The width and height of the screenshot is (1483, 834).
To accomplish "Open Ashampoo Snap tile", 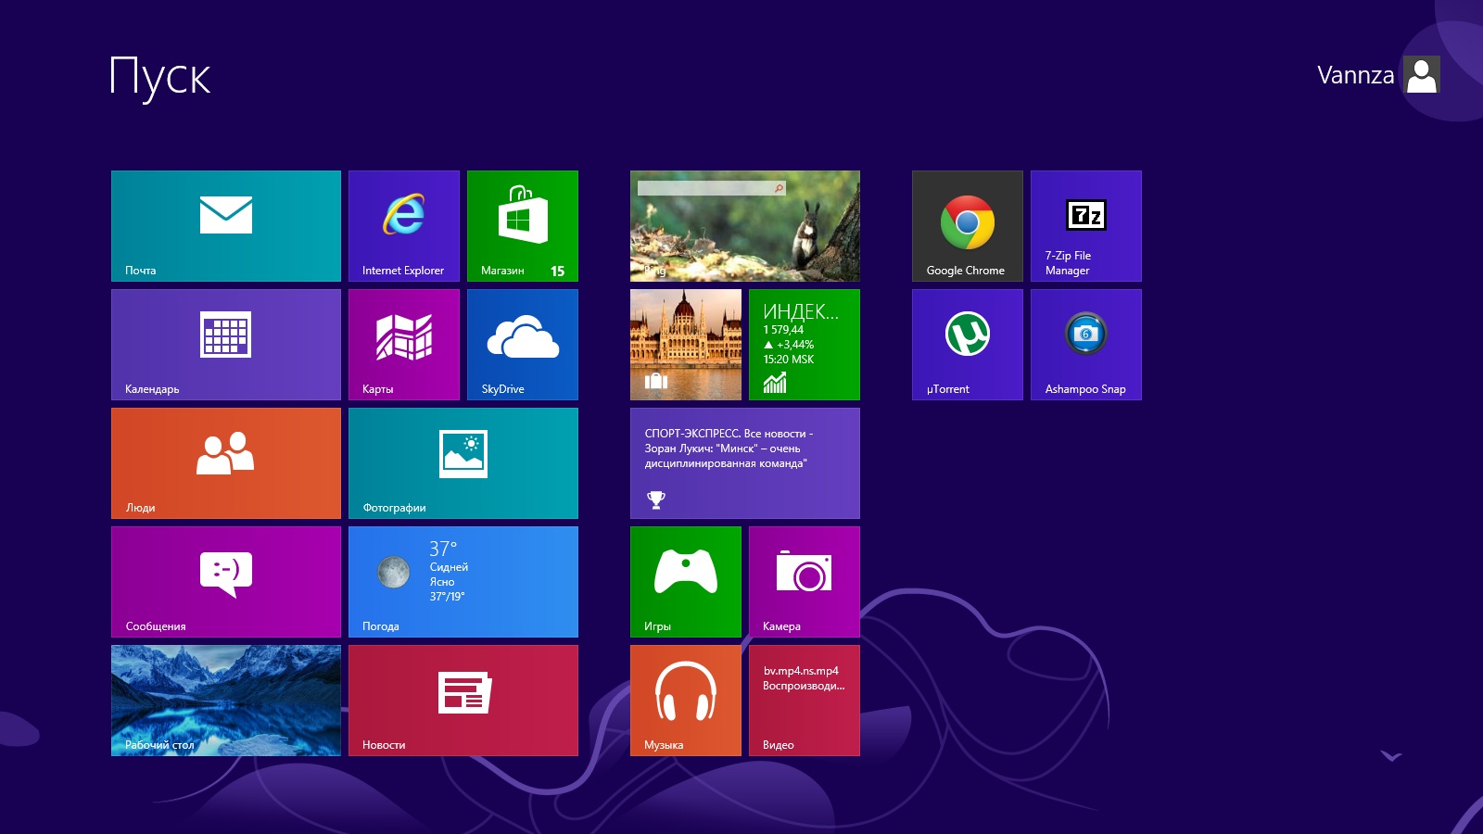I will [1085, 344].
